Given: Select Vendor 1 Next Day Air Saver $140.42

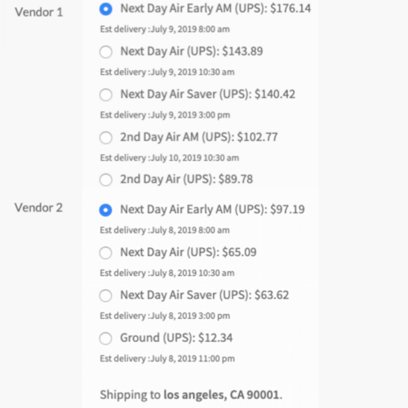Looking at the screenshot, I should [x=106, y=95].
